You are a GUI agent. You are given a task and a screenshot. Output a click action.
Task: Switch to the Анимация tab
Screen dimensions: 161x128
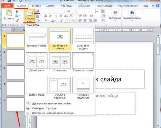(84, 6)
